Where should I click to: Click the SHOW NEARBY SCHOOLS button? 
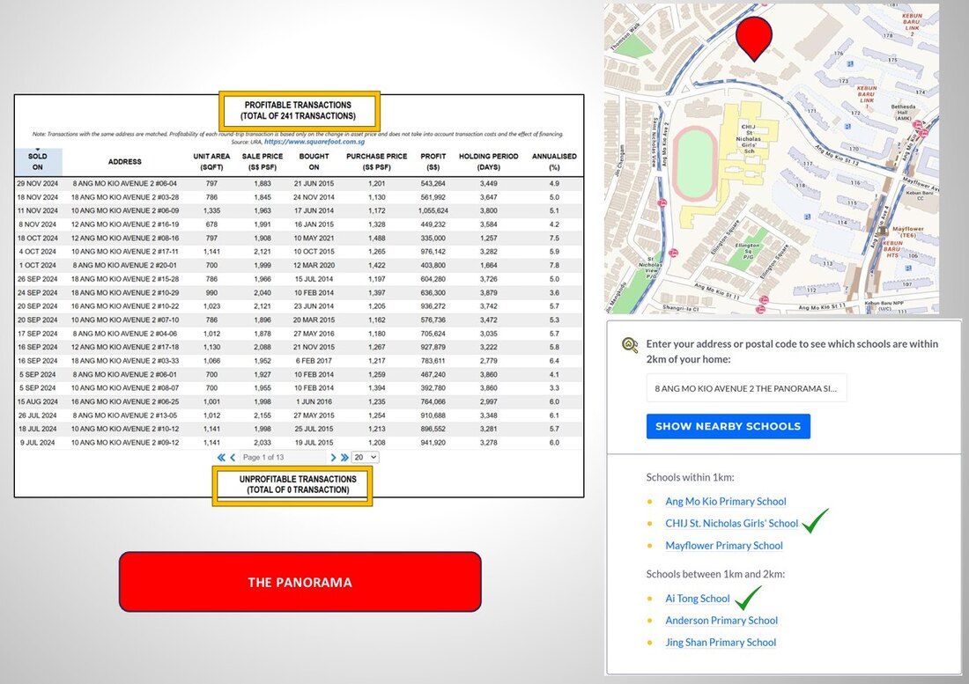pyautogui.click(x=728, y=426)
